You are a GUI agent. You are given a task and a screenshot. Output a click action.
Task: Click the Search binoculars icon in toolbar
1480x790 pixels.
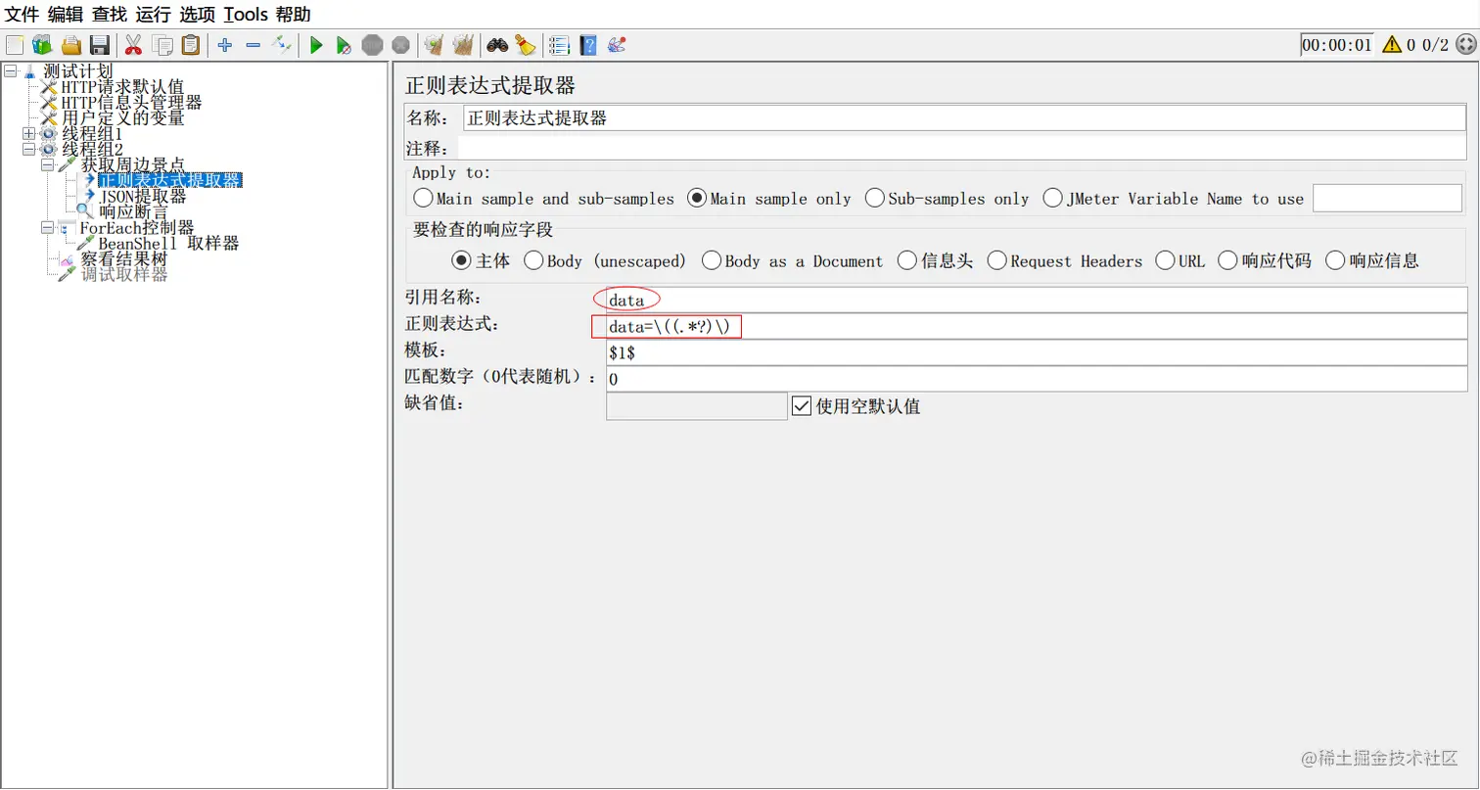tap(498, 44)
